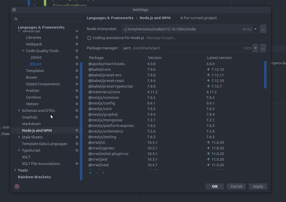Click the Languages & Frameworks breadcrumb

click(110, 18)
